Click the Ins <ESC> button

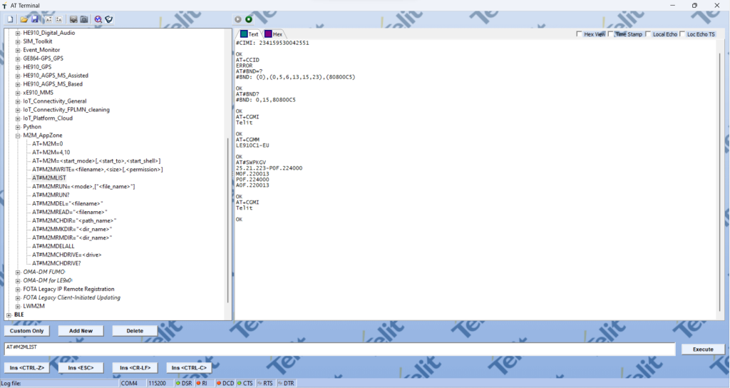[x=81, y=367]
